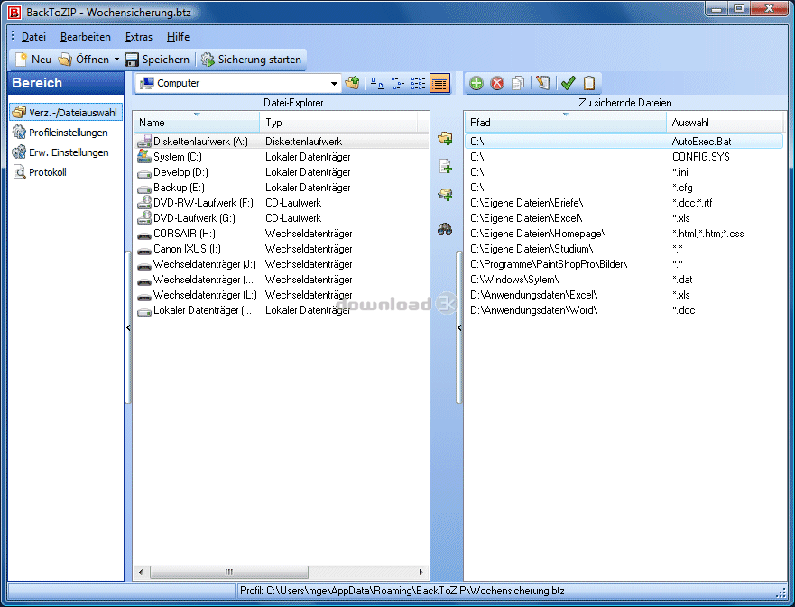Click the add folder icon in middle strip

pos(445,138)
